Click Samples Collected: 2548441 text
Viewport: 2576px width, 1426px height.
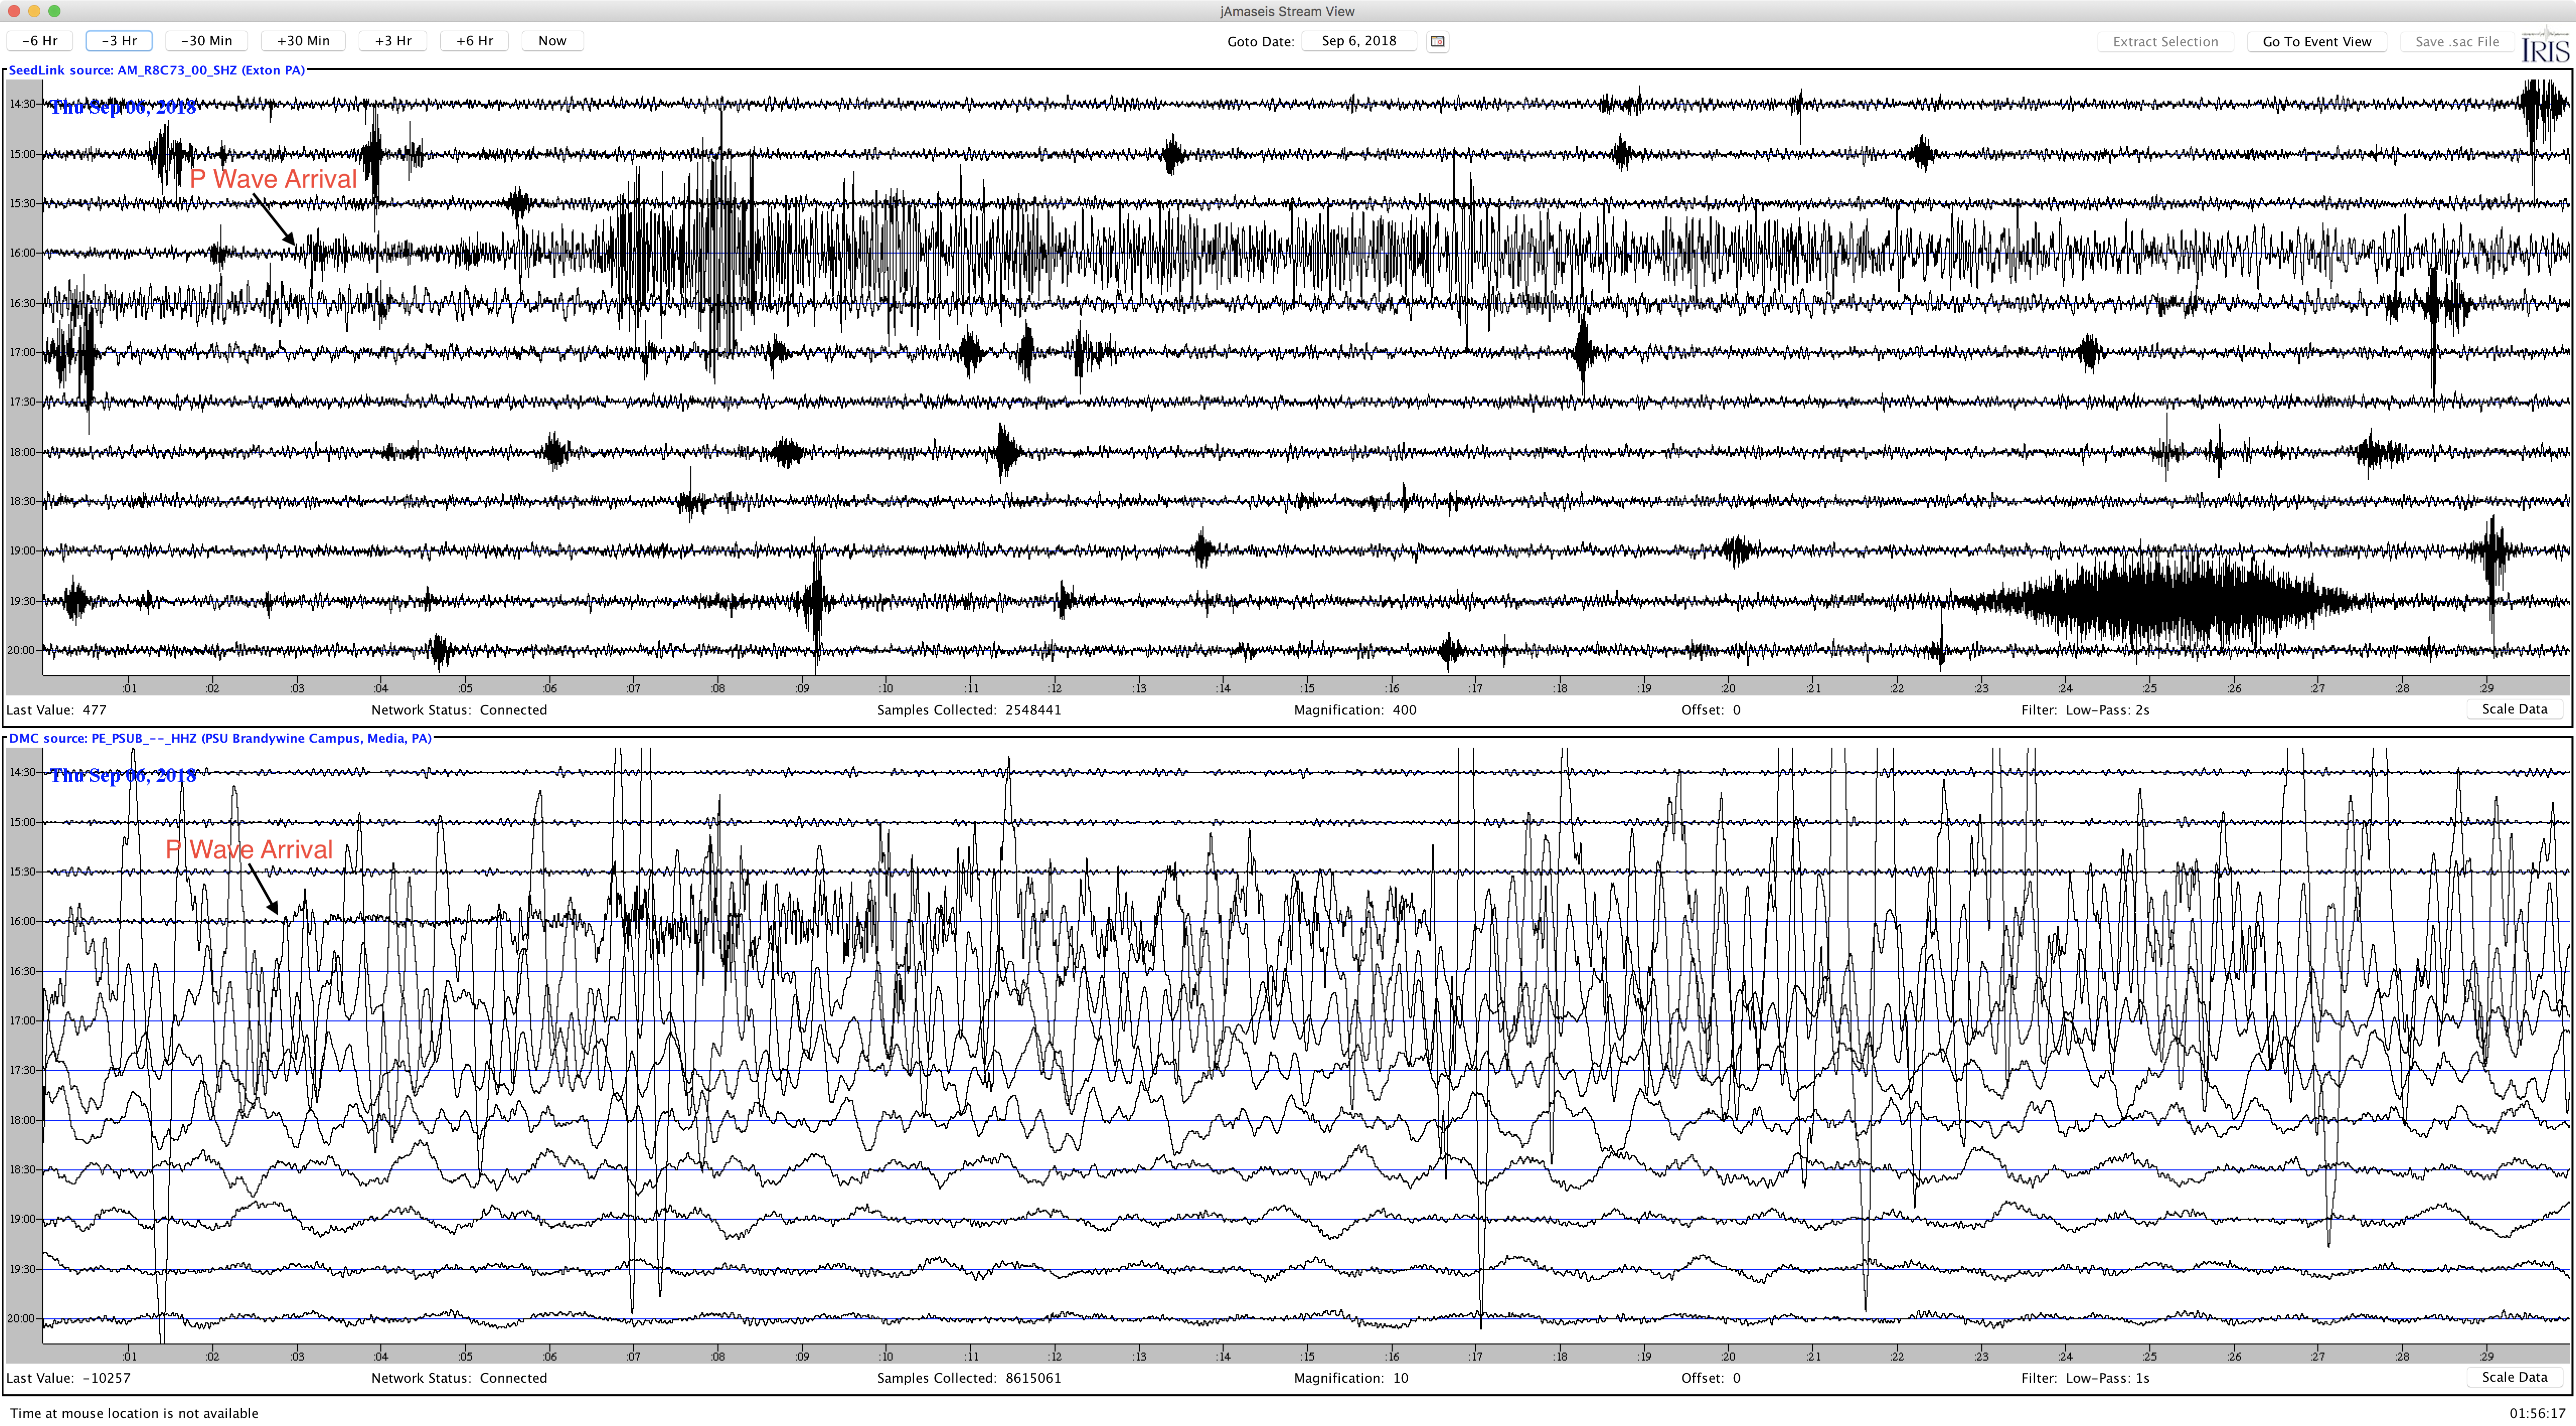pos(969,710)
